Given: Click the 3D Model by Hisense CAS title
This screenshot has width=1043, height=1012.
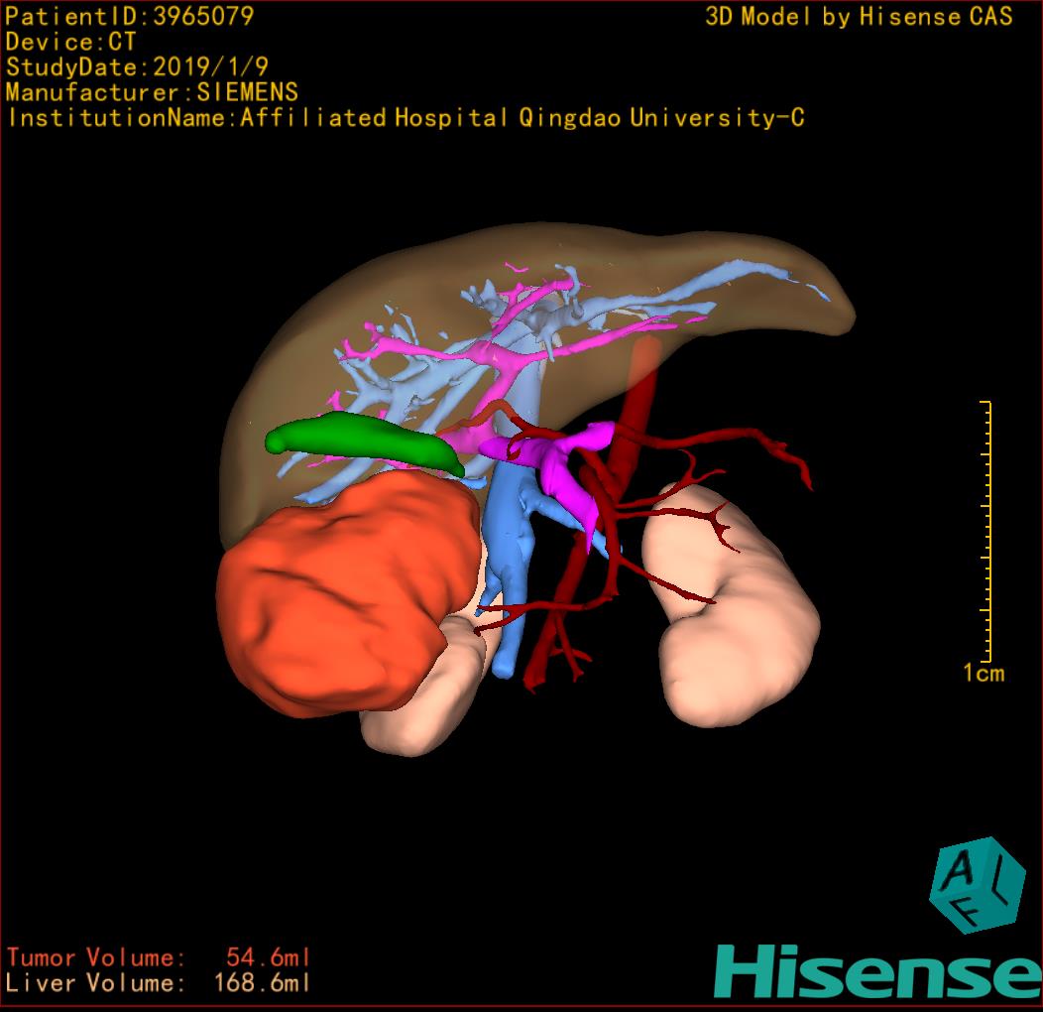Looking at the screenshot, I should click(x=859, y=17).
